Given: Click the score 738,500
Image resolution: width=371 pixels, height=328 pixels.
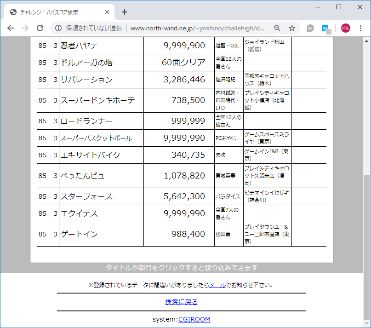Looking at the screenshot, I should point(188,100).
